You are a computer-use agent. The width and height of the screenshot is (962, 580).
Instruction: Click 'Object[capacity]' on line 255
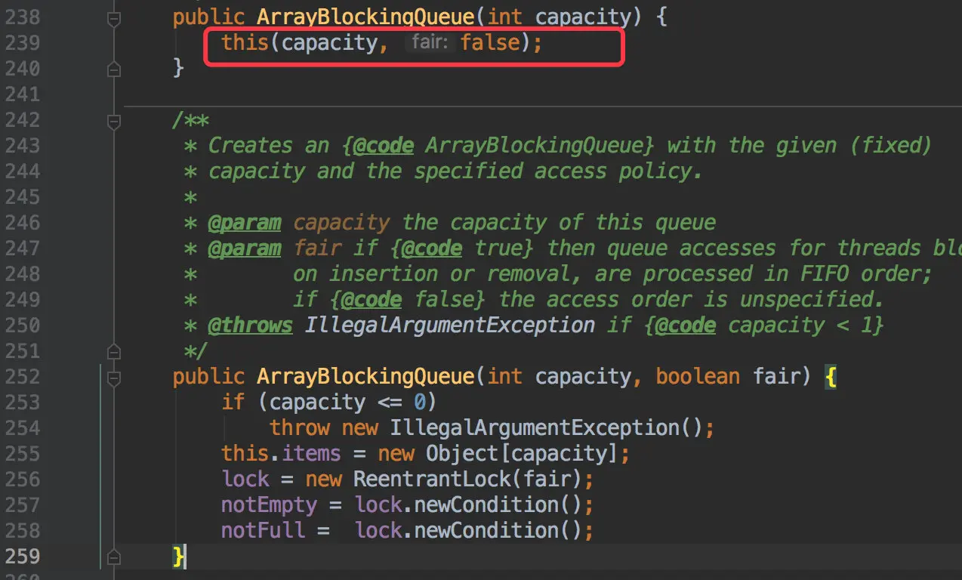point(522,453)
